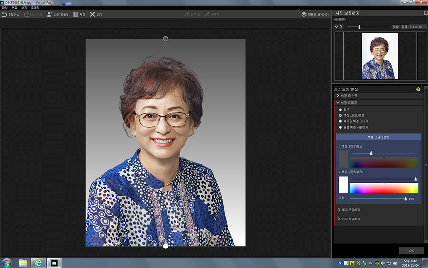Image resolution: width=428 pixels, height=268 pixels.
Task: Open the 보기 (View) menu
Action: (24, 8)
